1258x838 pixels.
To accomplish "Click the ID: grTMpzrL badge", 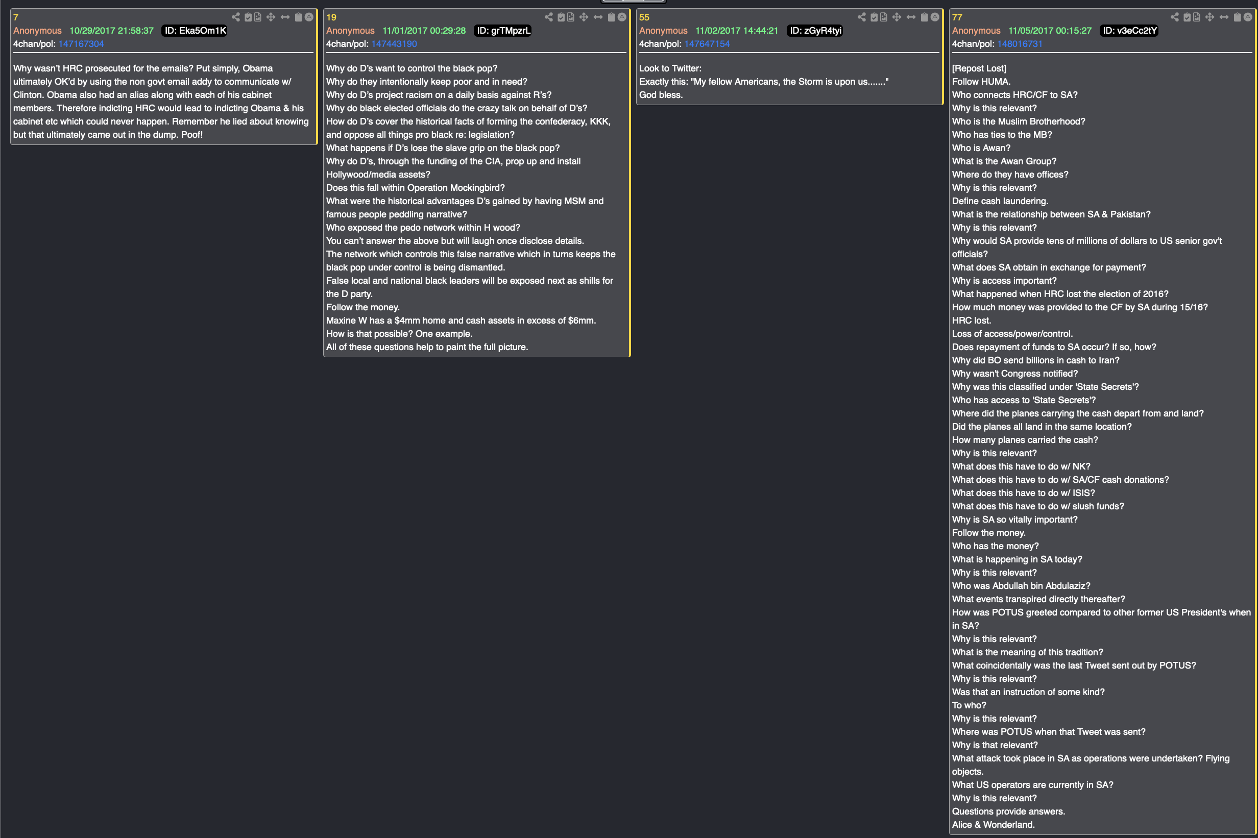I will point(503,31).
